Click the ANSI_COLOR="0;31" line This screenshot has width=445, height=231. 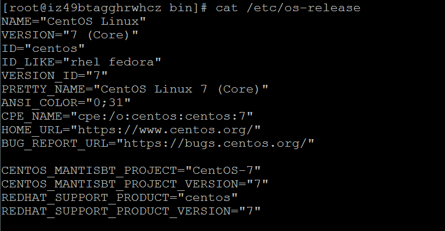66,103
